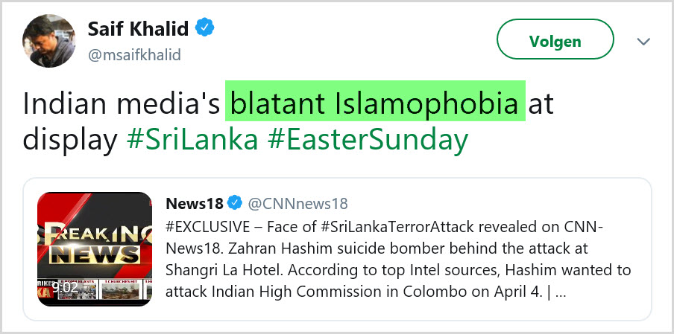Image resolution: width=674 pixels, height=334 pixels.
Task: Visit the @CNNnews18 handle
Action: point(297,203)
